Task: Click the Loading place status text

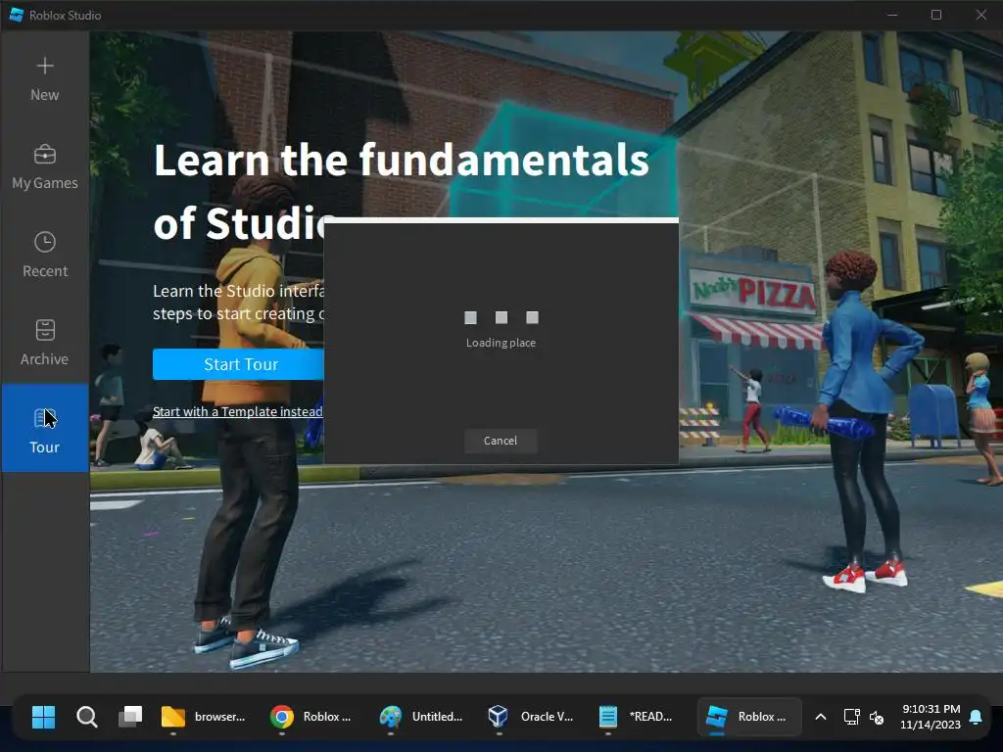Action: point(501,343)
